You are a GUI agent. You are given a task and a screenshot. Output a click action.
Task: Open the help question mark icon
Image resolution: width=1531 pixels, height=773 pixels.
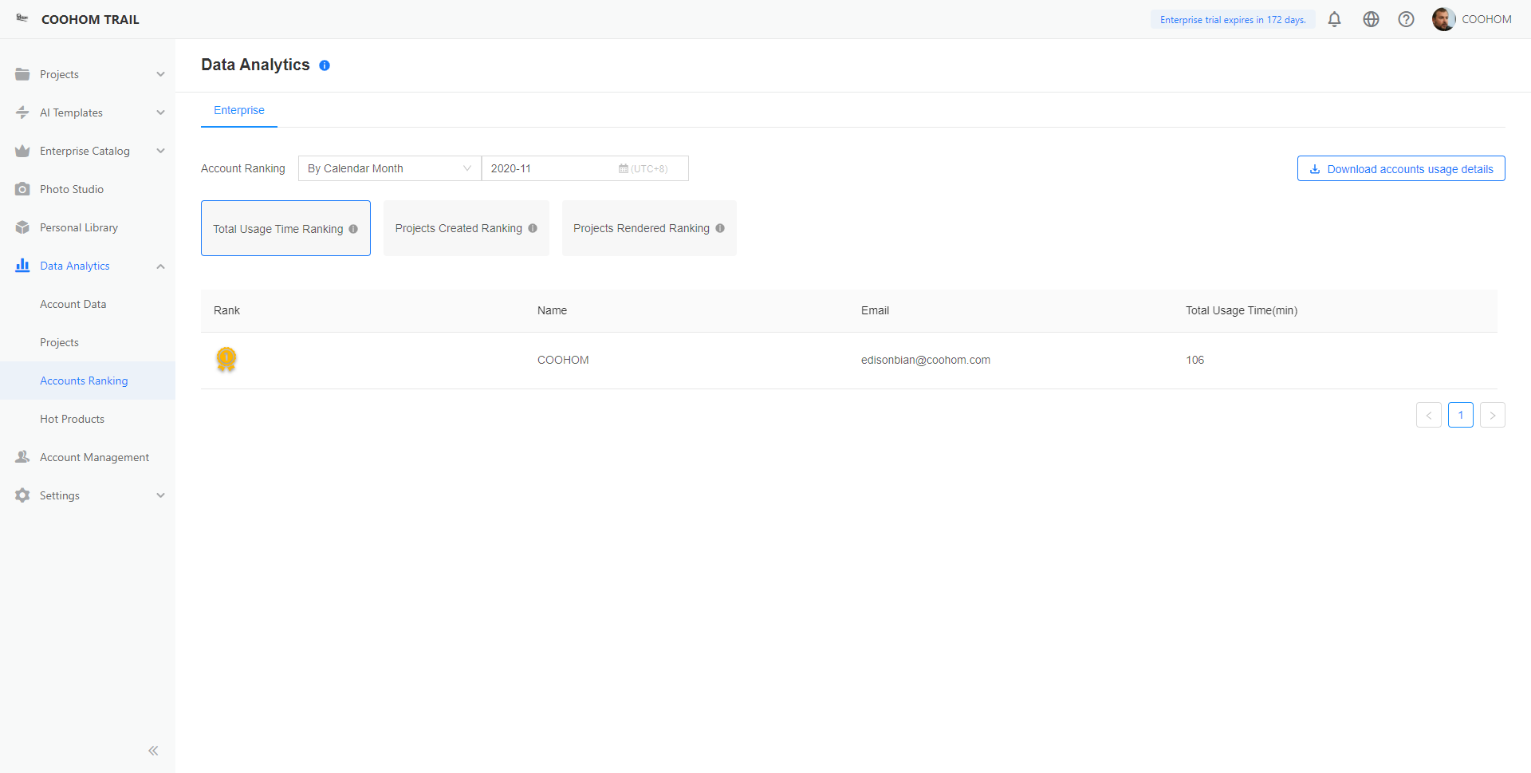click(1406, 19)
